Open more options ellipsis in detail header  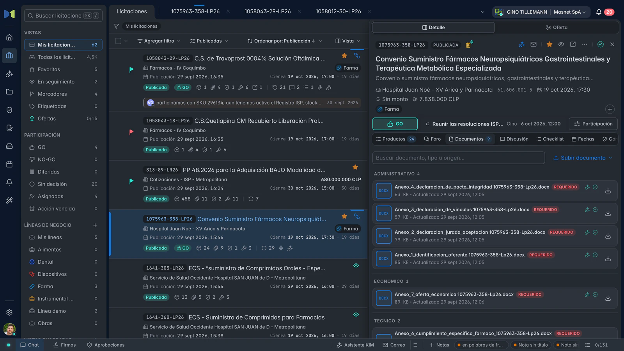pos(585,44)
